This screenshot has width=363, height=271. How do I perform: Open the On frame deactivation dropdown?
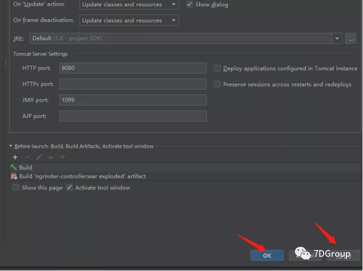(129, 20)
